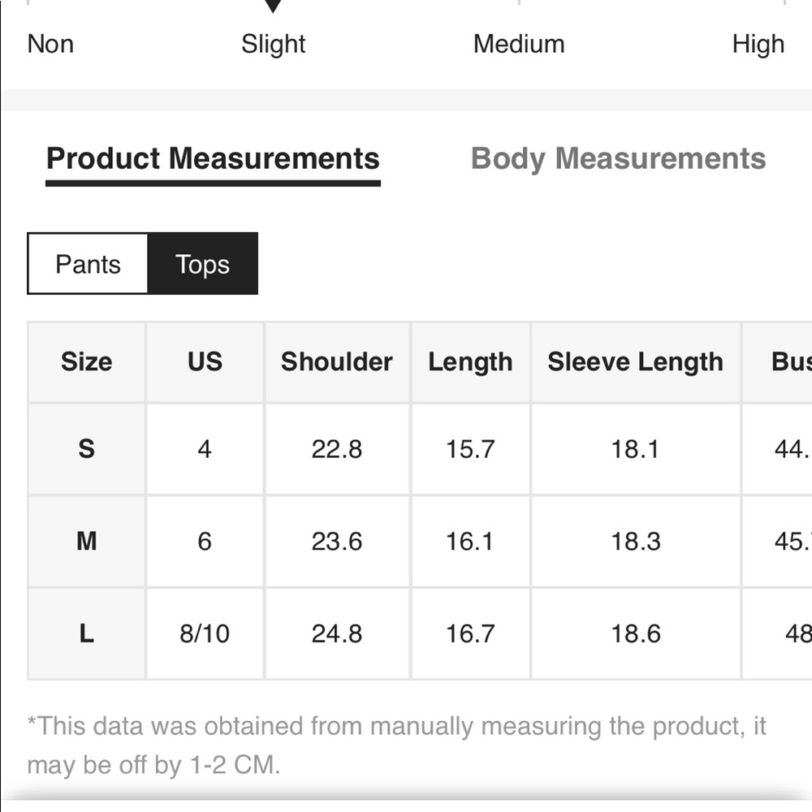This screenshot has height=812, width=812.
Task: Click the US column header
Action: [x=205, y=362]
